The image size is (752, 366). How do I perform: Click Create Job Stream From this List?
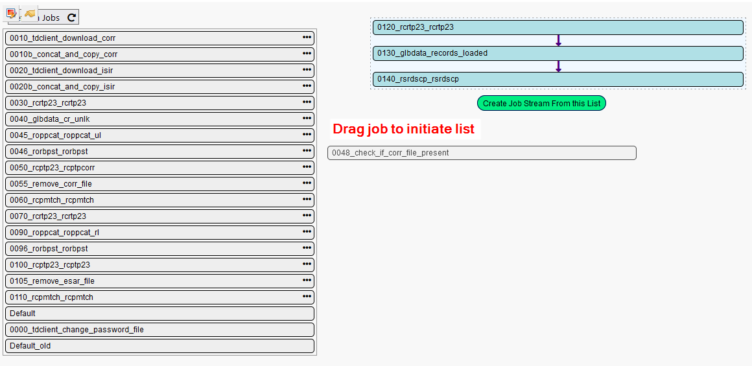[x=541, y=104]
